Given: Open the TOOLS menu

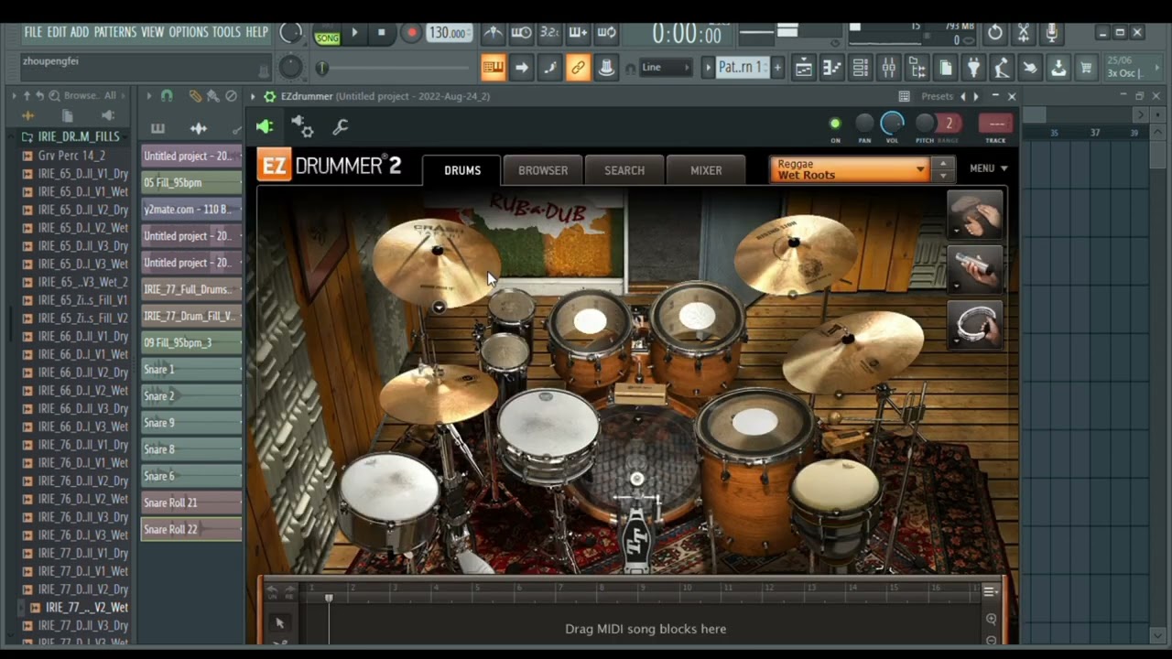Looking at the screenshot, I should pos(226,32).
